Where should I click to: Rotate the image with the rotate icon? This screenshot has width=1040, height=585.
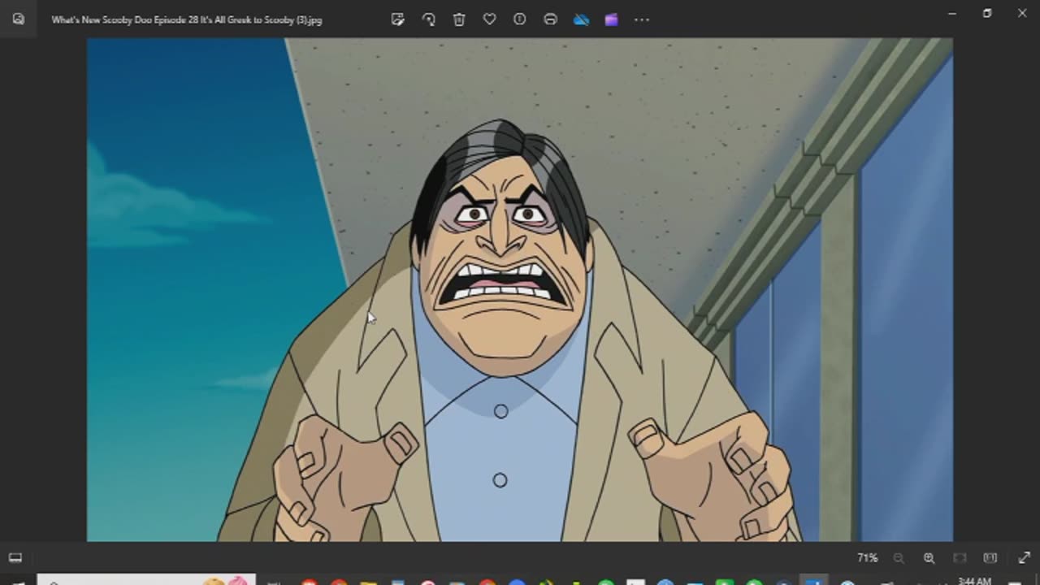click(428, 19)
